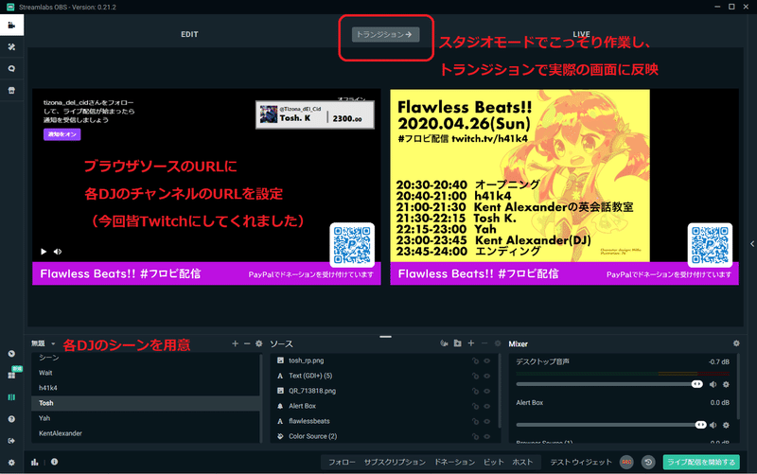This screenshot has width=757, height=474.
Task: Open the layout editor icon with green badge
Action: coord(11,375)
